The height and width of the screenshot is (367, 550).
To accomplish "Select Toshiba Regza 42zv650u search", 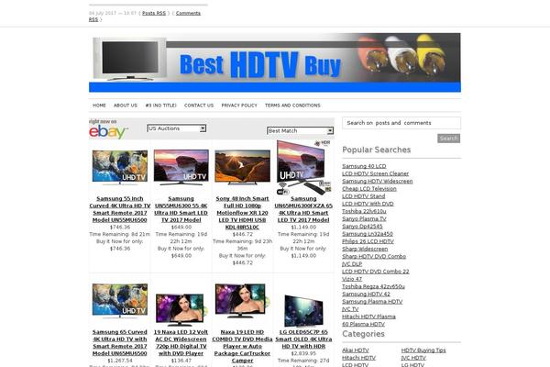I will click(x=374, y=286).
